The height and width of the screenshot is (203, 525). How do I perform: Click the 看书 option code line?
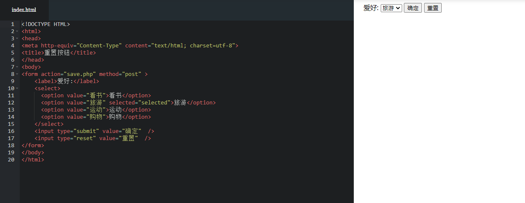click(x=96, y=96)
